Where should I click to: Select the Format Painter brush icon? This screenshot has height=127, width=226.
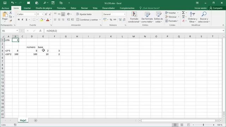(x=11, y=21)
